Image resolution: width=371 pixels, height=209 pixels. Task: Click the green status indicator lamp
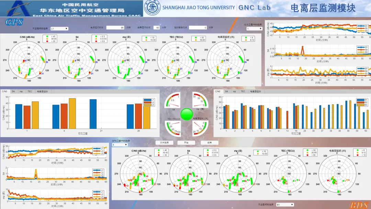tap(187, 114)
